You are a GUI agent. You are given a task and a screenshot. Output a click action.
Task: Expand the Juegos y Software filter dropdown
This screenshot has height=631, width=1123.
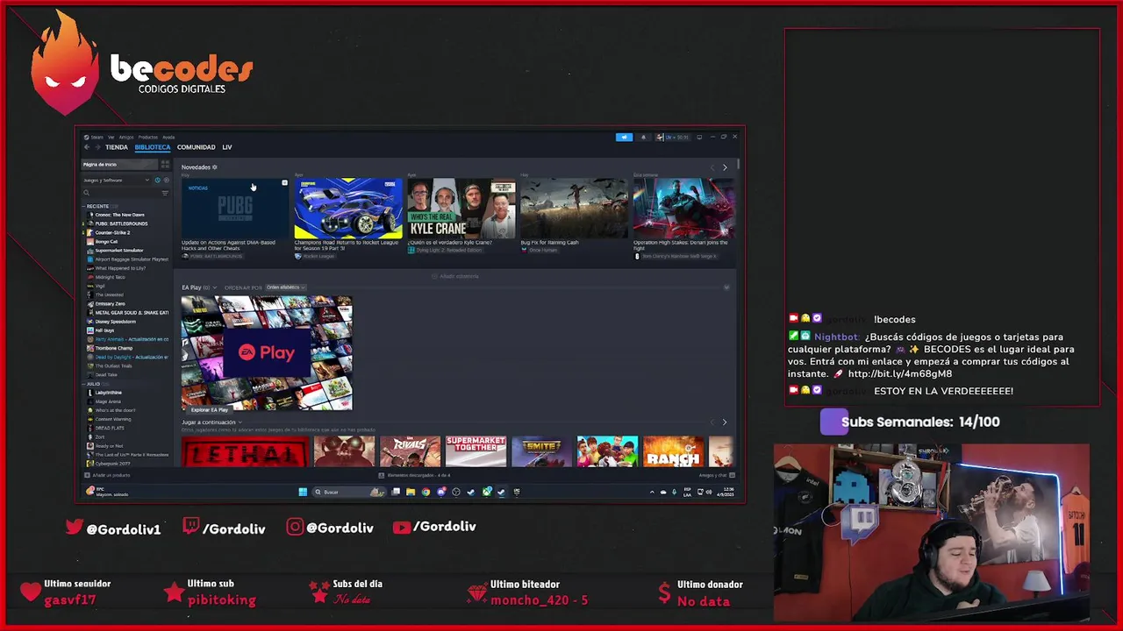[117, 181]
